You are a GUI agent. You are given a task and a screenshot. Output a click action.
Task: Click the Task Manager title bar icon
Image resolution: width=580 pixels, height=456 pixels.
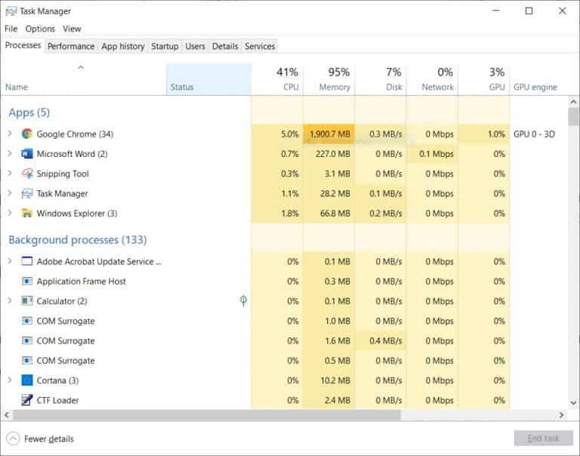[x=11, y=11]
